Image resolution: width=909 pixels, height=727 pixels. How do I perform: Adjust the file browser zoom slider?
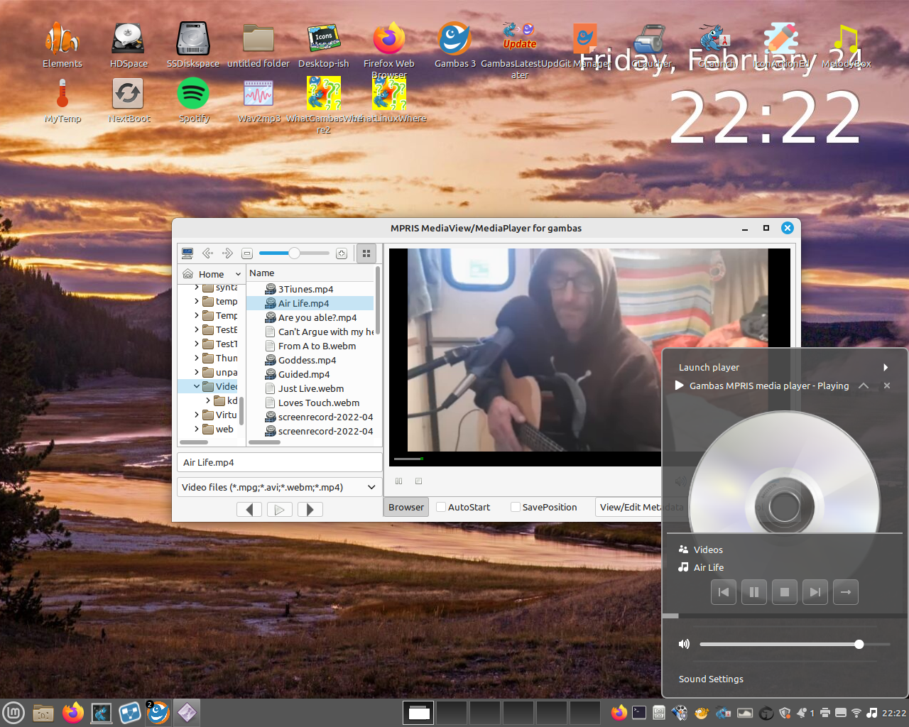(294, 253)
